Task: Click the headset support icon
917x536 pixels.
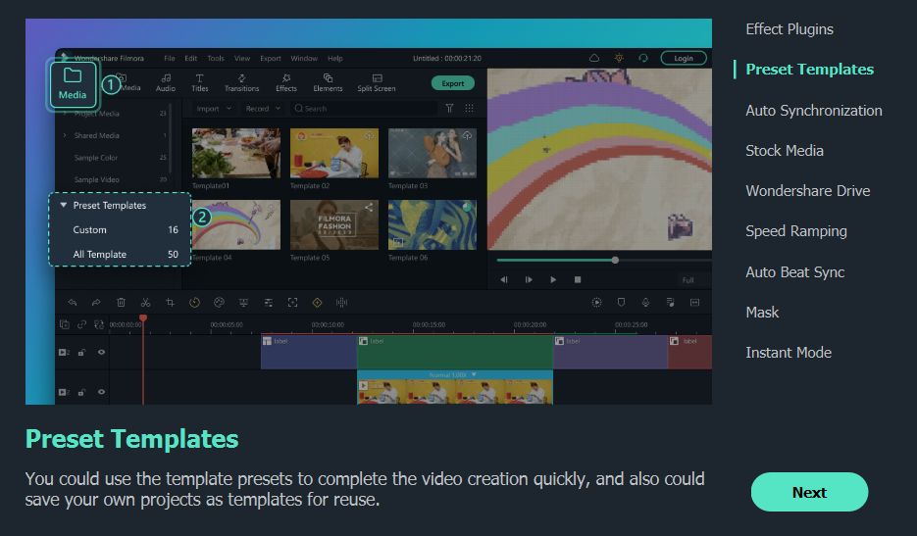Action: [x=643, y=58]
